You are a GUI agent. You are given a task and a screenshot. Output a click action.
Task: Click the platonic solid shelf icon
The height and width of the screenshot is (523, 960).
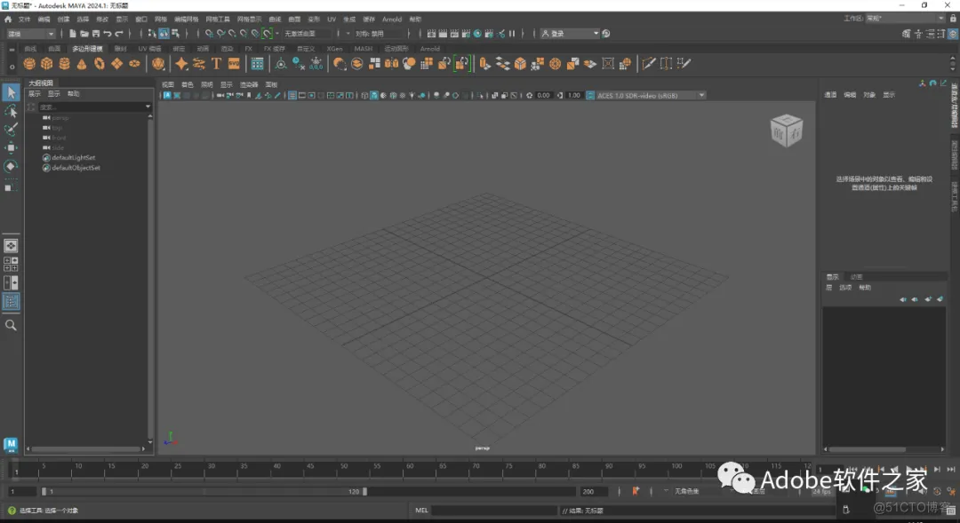point(158,64)
